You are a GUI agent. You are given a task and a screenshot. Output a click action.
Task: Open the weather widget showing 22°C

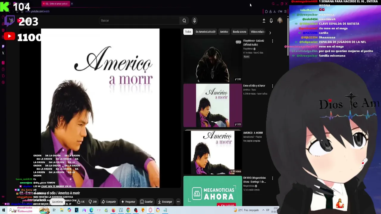coord(246,210)
